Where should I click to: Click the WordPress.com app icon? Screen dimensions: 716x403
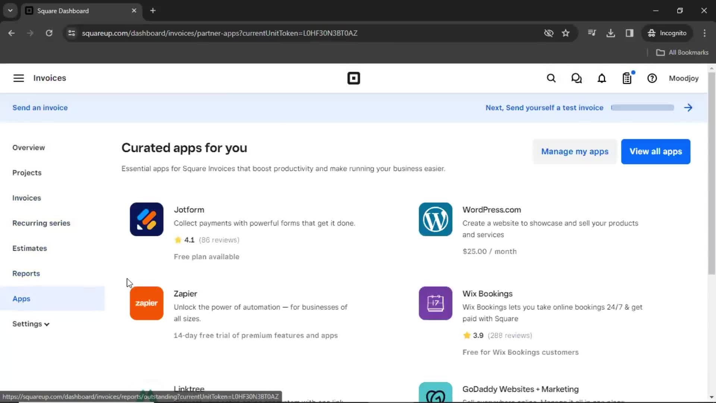pyautogui.click(x=436, y=219)
